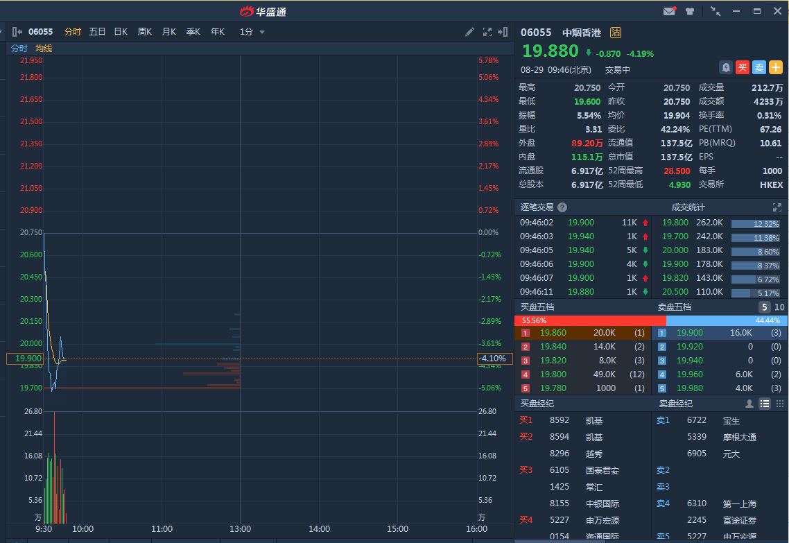Open help for 逐笔交易
Screen dimensions: 789x543
click(x=562, y=207)
